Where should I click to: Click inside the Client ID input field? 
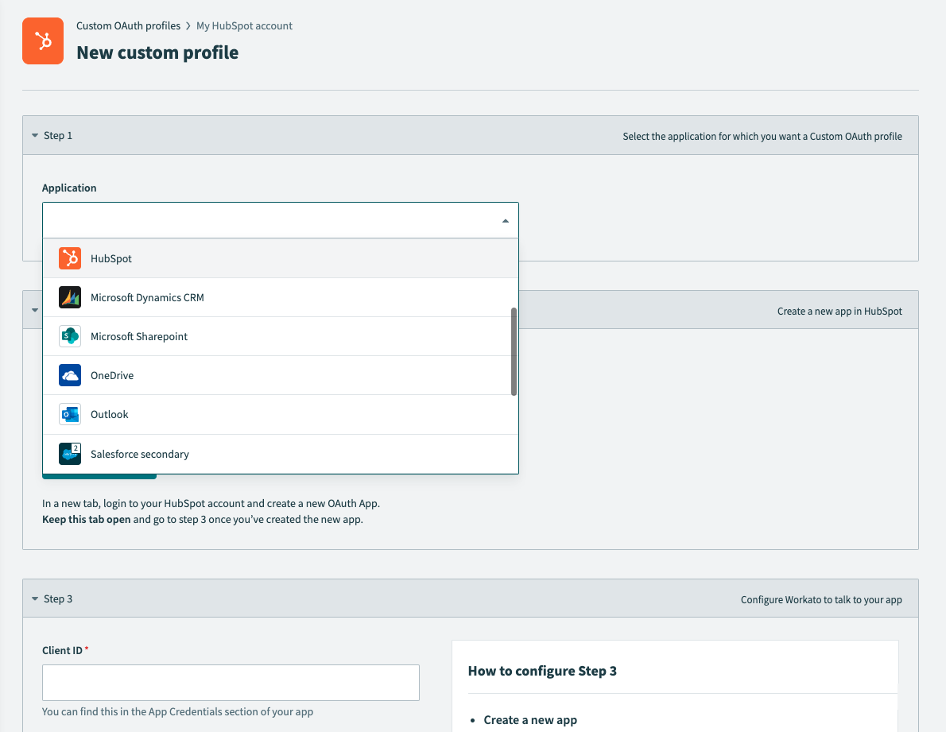click(230, 682)
